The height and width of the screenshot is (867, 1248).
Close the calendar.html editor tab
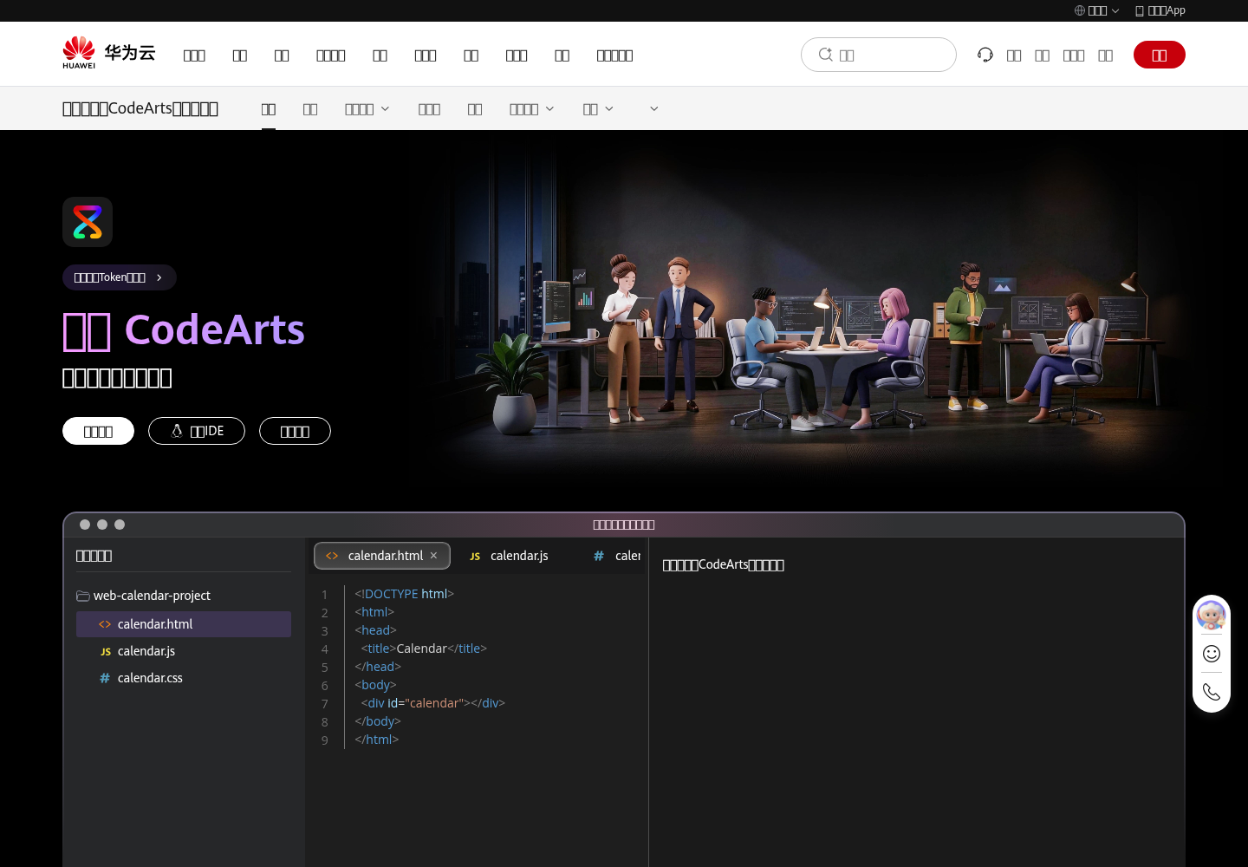434,556
